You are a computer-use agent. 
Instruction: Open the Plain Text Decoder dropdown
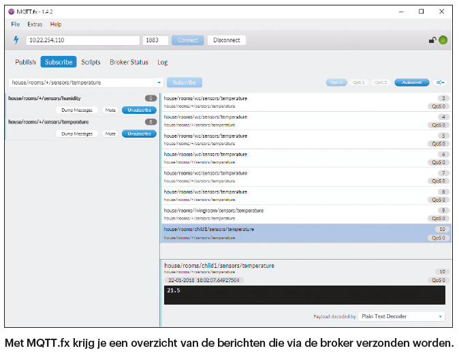point(402,316)
